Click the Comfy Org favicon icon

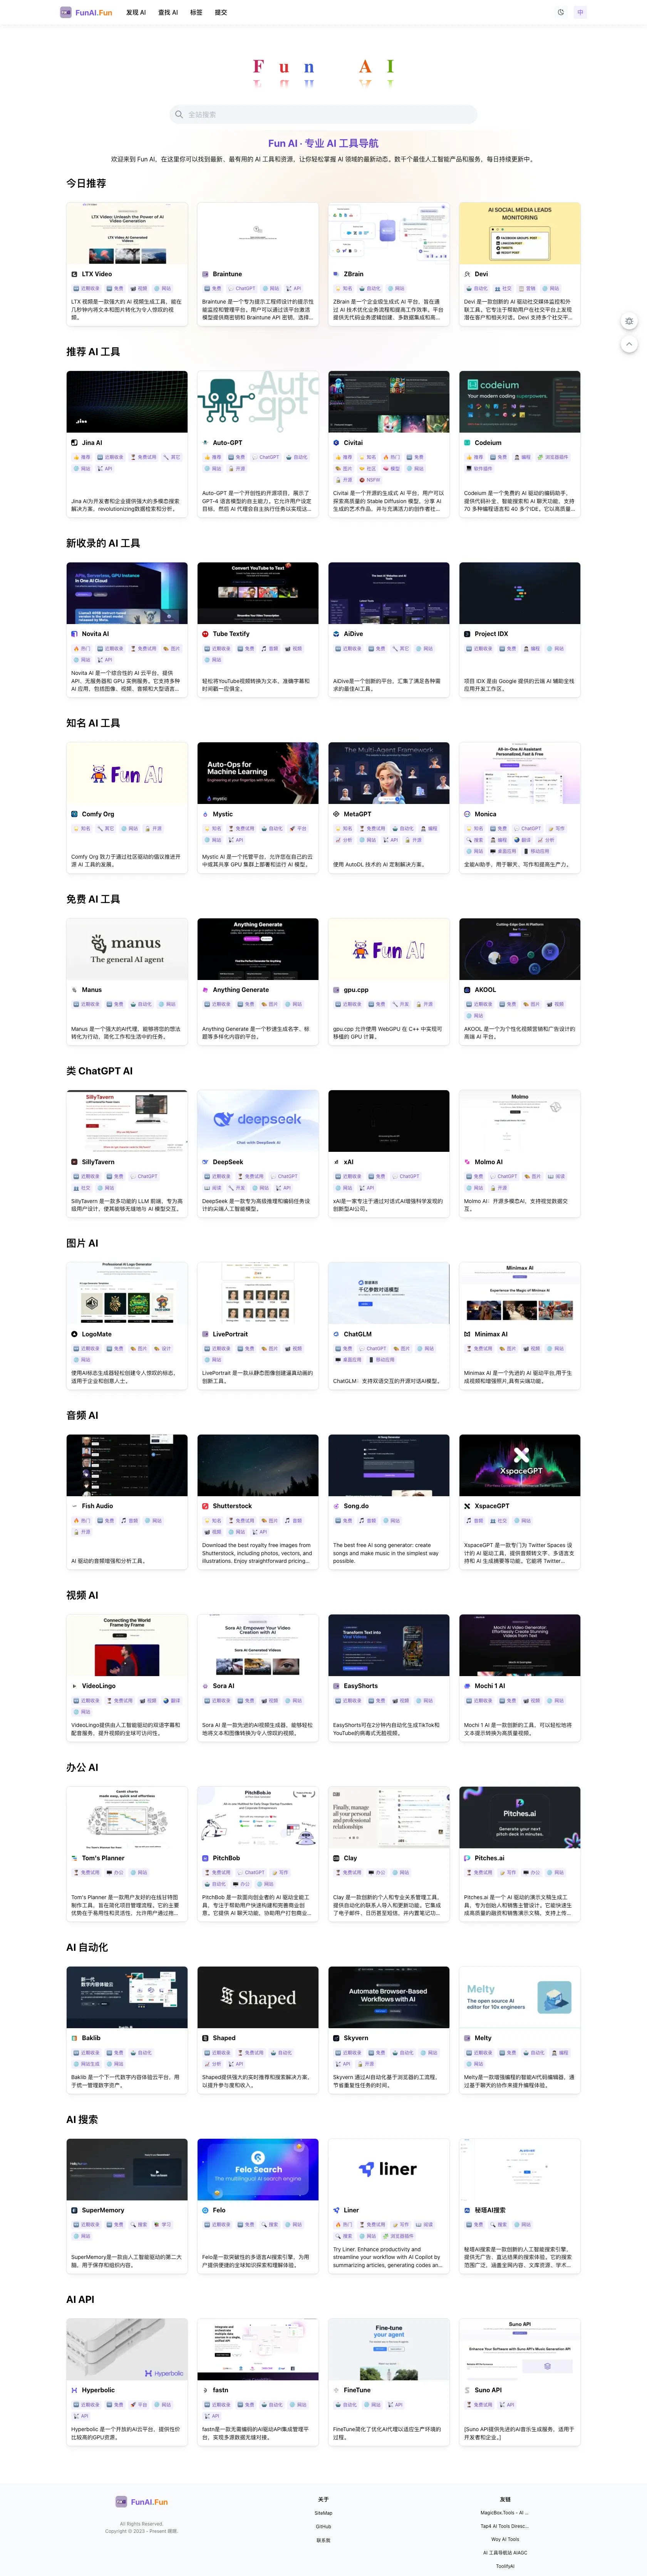click(x=74, y=814)
